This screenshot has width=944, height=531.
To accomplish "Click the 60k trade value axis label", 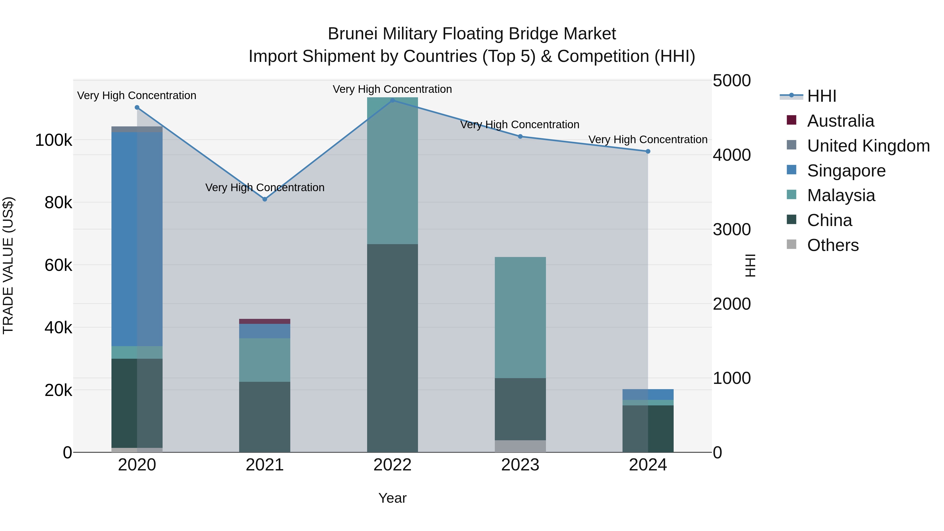I will coord(58,265).
